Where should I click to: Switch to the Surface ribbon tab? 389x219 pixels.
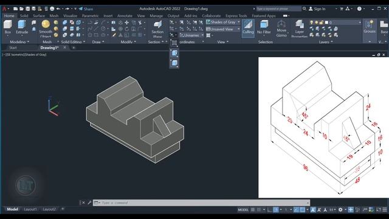[x=39, y=16]
